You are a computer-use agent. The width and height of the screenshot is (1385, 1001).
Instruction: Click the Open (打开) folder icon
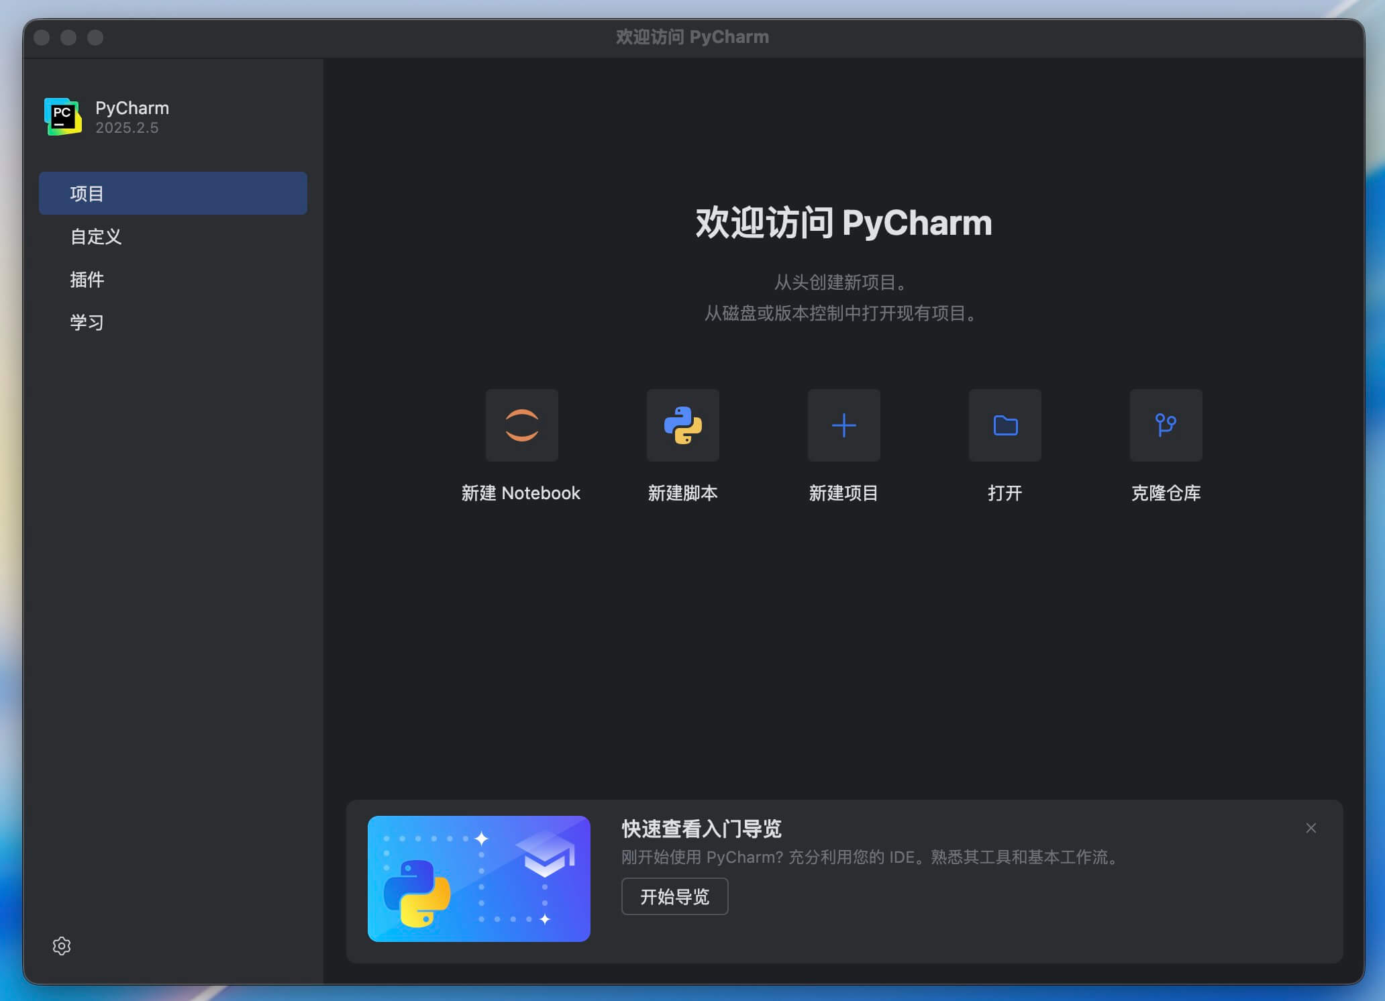click(x=1005, y=425)
